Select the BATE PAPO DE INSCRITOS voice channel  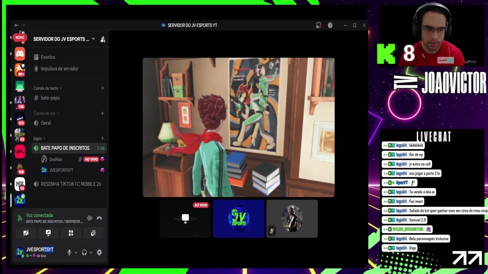69,148
